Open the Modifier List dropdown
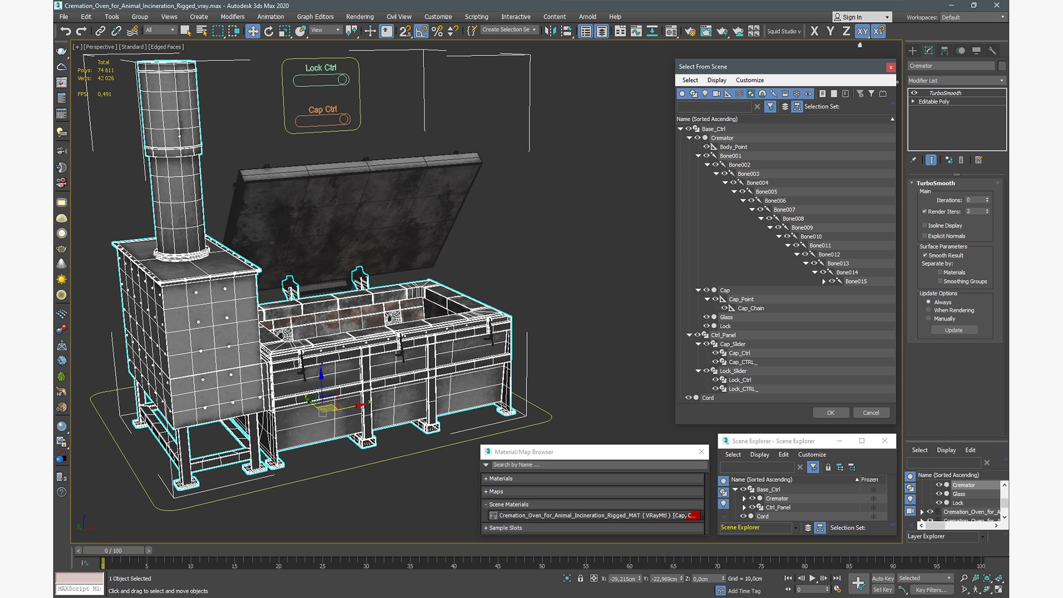The image size is (1063, 598). (x=956, y=80)
